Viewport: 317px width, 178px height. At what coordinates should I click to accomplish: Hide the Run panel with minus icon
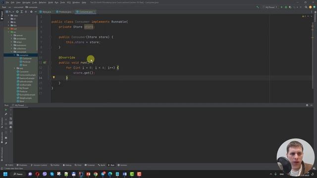click(x=312, y=105)
